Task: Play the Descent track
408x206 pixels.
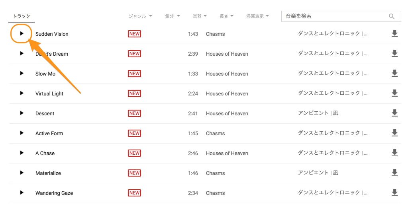Action: click(22, 113)
